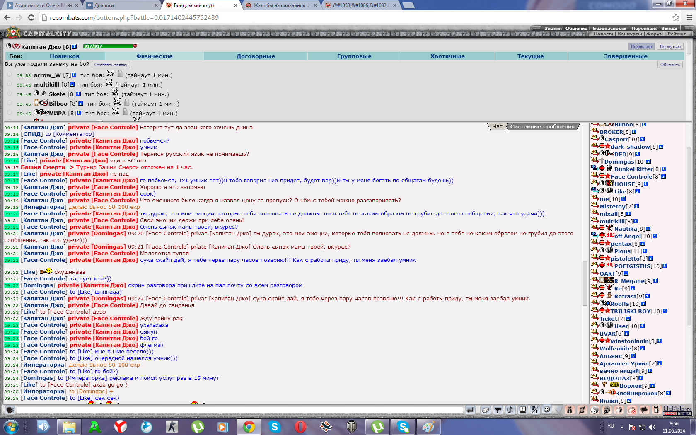Click the Вернуться button
Viewport: 696px width, 435px height.
[670, 46]
